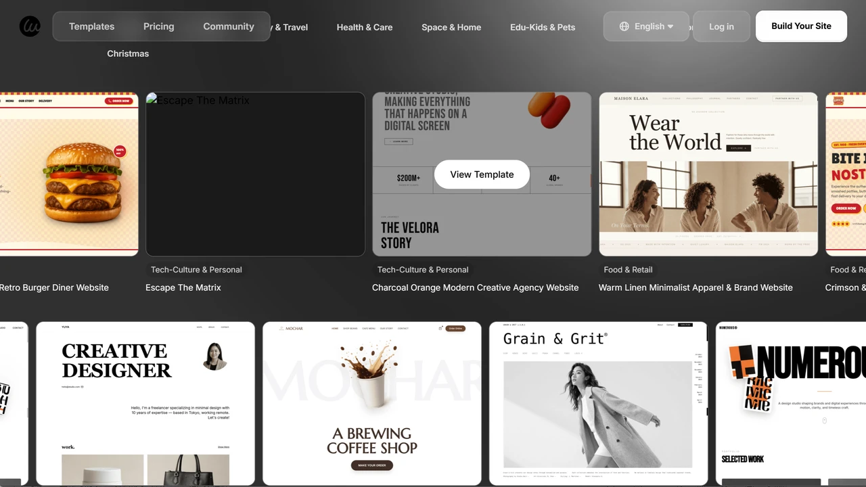Viewport: 866px width, 487px height.
Task: Select the Health & Care category
Action: (365, 27)
